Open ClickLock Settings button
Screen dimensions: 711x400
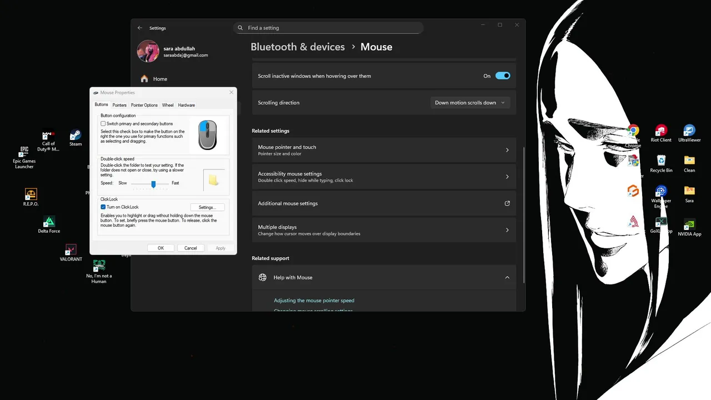pos(207,207)
